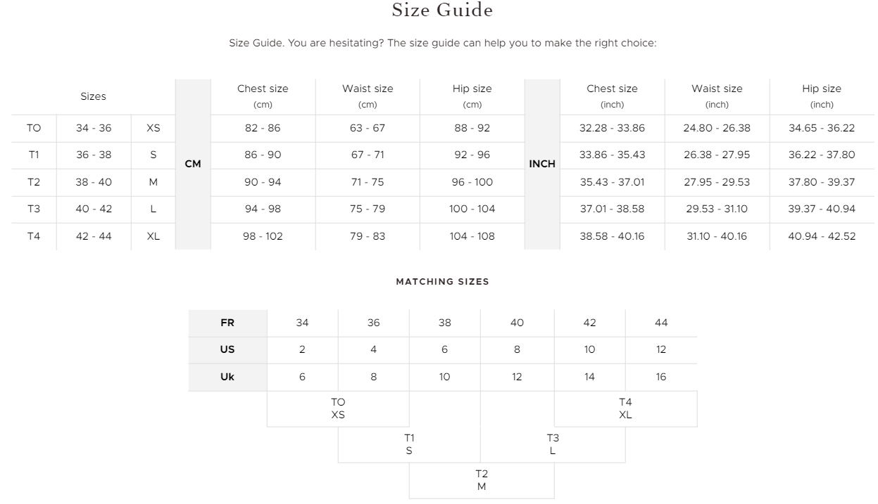The height and width of the screenshot is (504, 878).
Task: Click the Hip size (cm) header
Action: (472, 96)
